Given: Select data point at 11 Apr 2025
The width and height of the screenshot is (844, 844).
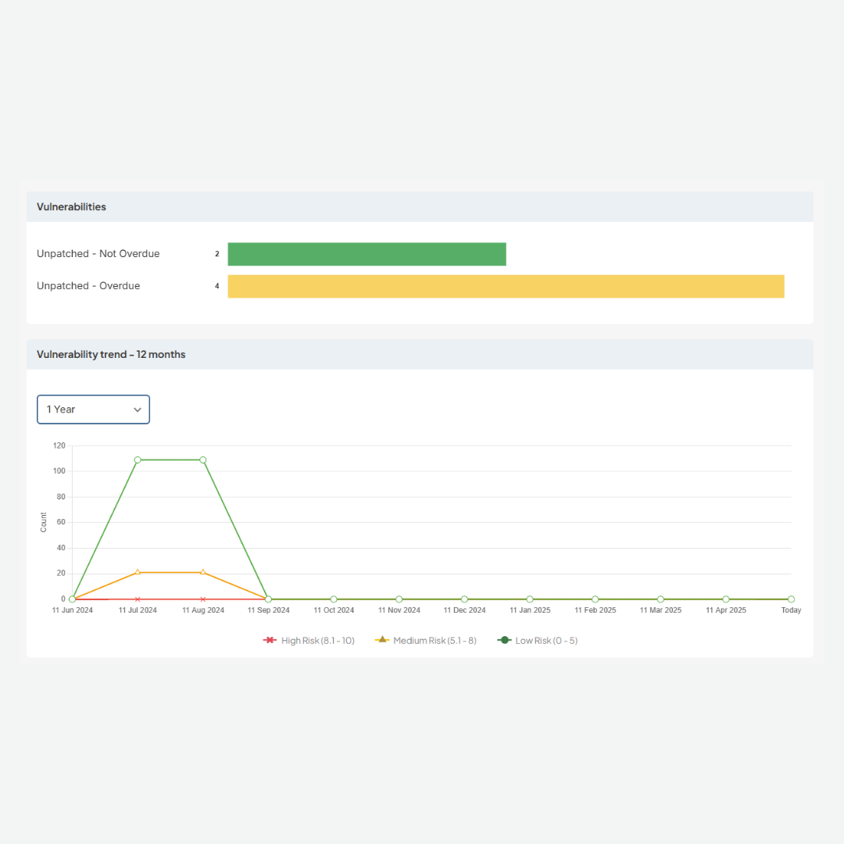Looking at the screenshot, I should pyautogui.click(x=726, y=599).
